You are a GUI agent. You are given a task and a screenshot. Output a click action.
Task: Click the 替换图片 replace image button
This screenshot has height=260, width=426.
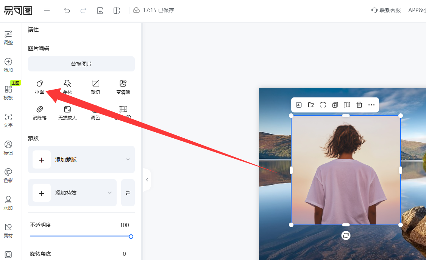point(81,64)
